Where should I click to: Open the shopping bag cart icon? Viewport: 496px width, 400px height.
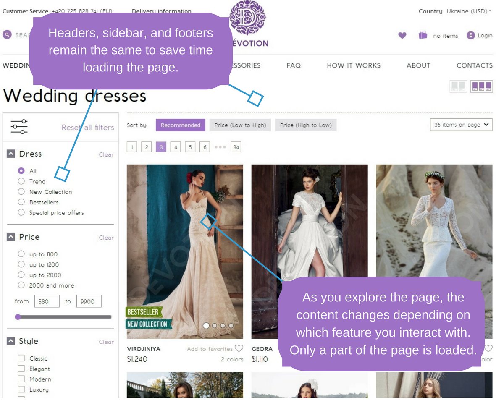coord(423,35)
